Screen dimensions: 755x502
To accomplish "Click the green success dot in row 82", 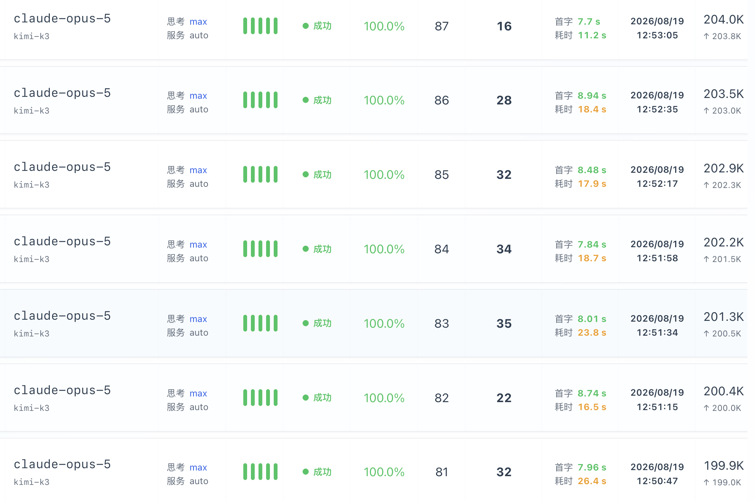I will [x=306, y=398].
